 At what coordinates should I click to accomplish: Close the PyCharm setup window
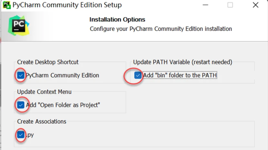tap(255, 5)
